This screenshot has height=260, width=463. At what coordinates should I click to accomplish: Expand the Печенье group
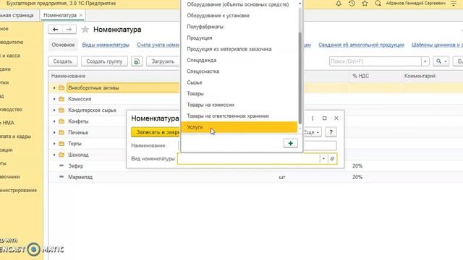coord(54,133)
